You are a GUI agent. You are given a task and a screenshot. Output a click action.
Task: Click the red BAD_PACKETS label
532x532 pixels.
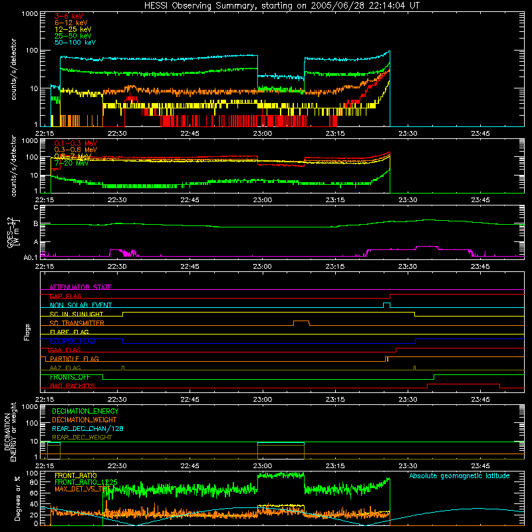72,386
